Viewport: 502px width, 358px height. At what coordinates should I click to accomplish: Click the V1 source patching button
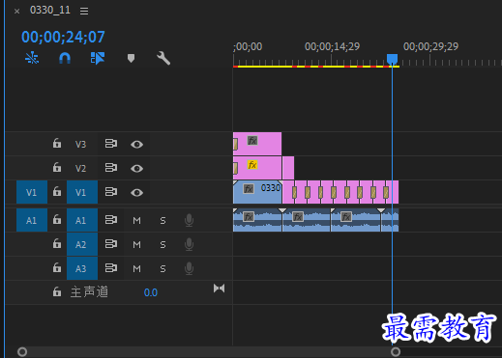(x=32, y=192)
